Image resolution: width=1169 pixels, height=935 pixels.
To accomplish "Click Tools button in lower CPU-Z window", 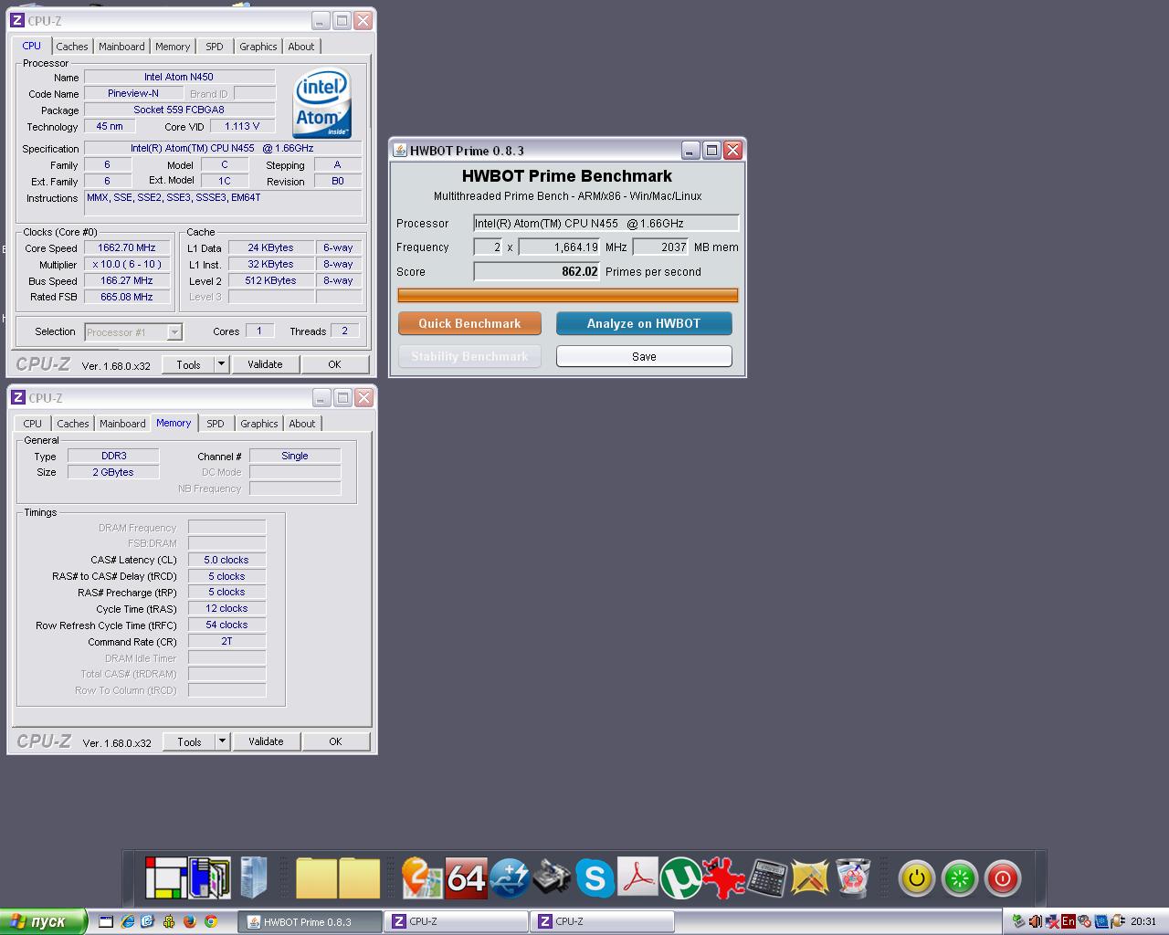I will click(x=189, y=741).
